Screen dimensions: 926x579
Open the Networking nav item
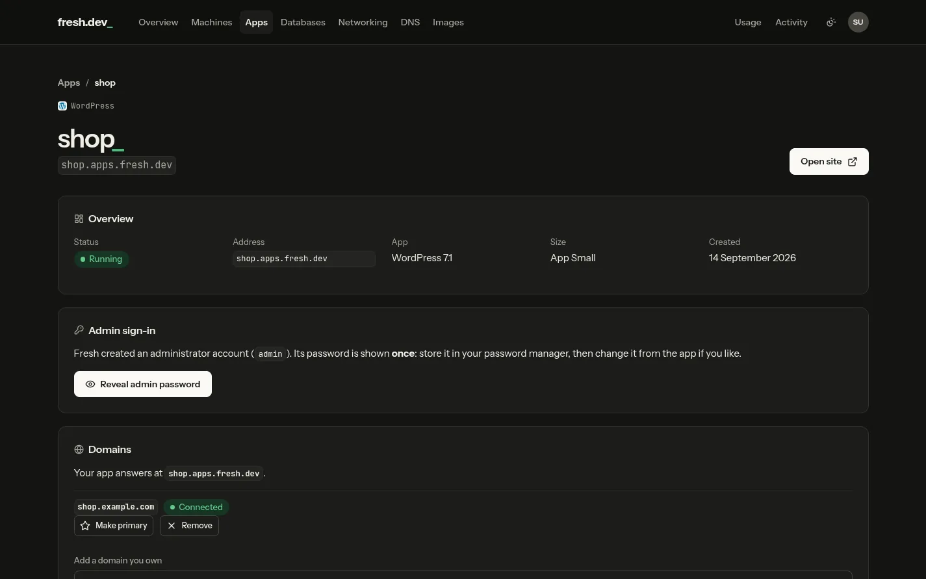pyautogui.click(x=363, y=22)
